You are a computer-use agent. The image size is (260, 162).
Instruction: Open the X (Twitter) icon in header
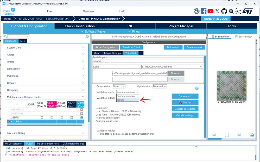217,11
